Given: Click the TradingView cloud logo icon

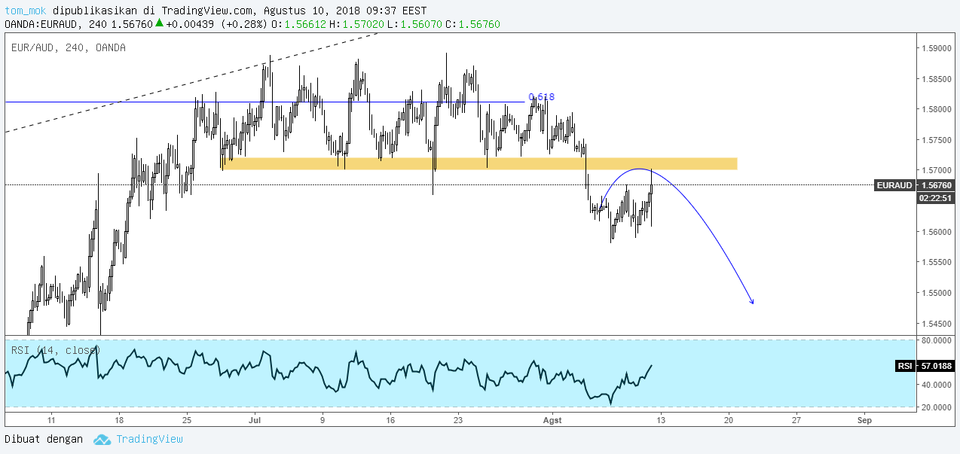Looking at the screenshot, I should (x=102, y=439).
